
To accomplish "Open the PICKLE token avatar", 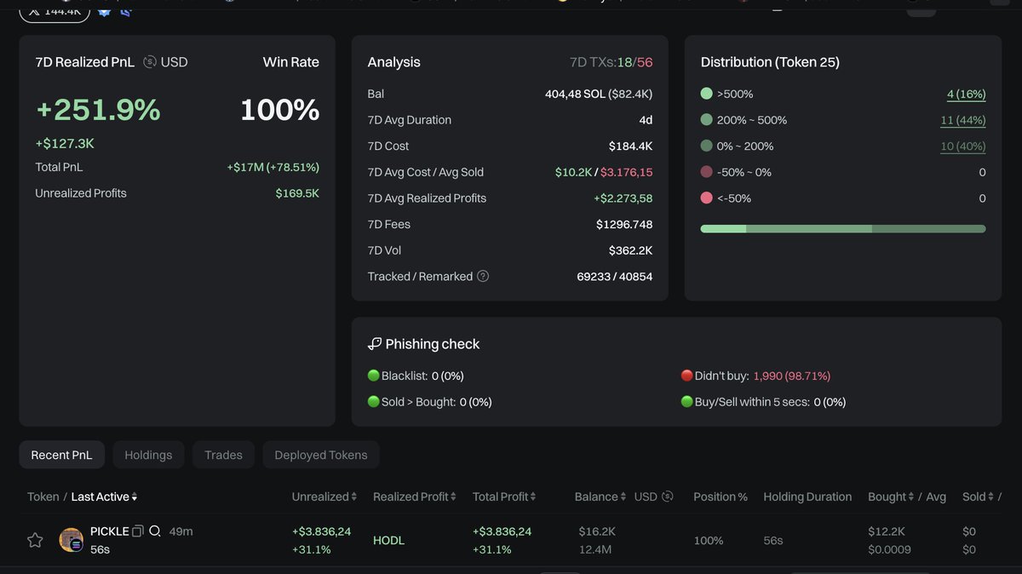I will (x=72, y=540).
